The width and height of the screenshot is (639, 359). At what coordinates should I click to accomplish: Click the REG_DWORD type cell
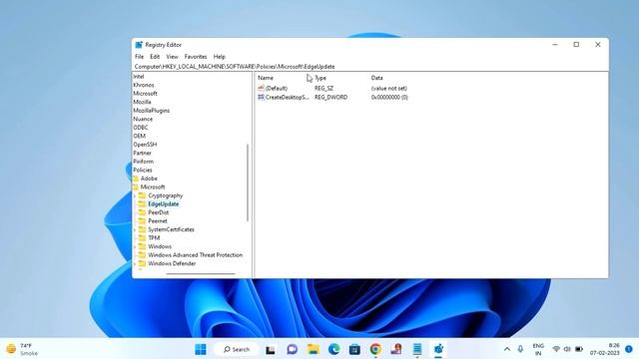[330, 98]
